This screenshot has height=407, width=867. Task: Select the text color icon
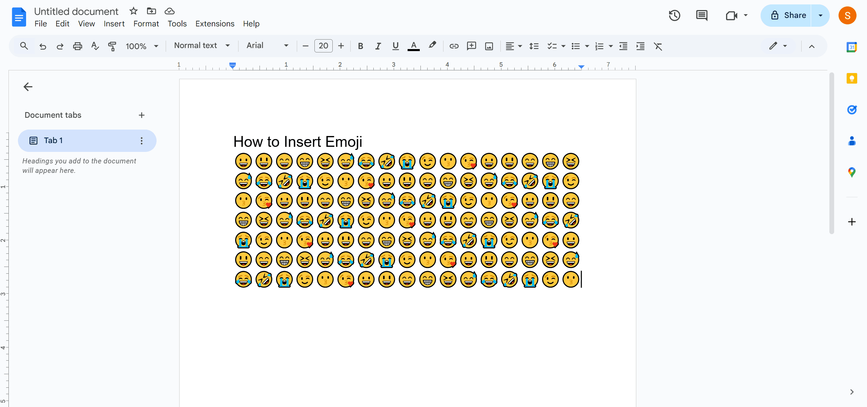tap(414, 46)
